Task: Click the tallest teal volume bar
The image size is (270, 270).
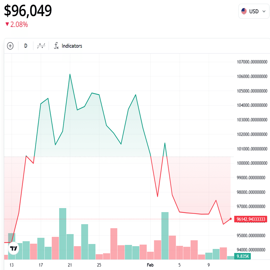Action: click(62, 232)
